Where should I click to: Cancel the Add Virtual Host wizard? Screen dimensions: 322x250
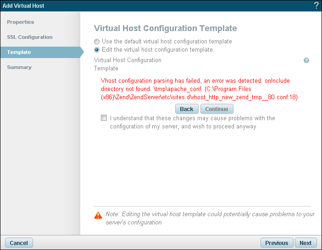tap(19, 243)
